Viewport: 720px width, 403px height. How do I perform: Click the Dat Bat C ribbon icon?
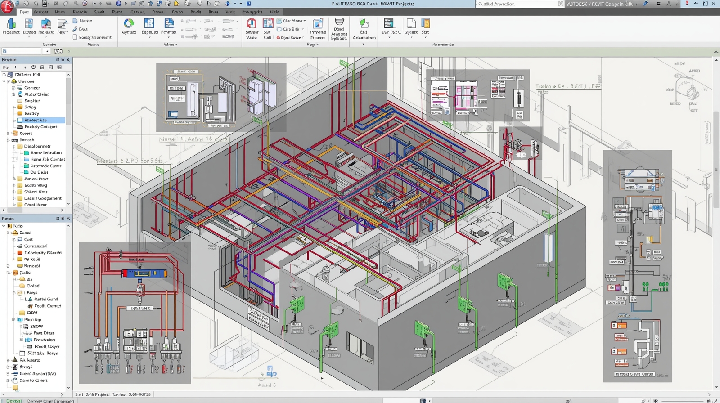tap(388, 23)
